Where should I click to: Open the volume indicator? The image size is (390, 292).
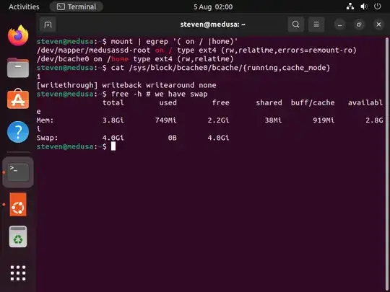click(x=364, y=6)
